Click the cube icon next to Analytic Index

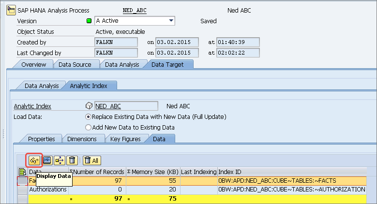(89, 106)
